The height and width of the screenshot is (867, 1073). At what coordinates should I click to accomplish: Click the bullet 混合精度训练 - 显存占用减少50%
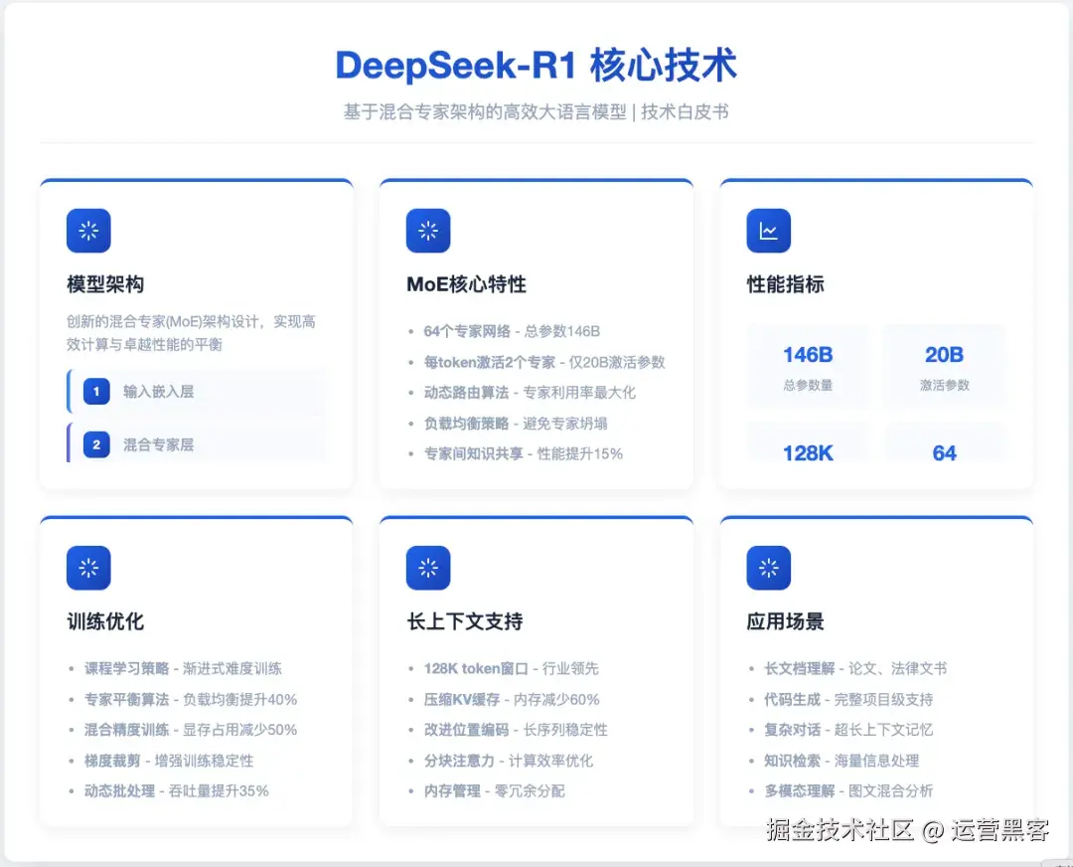tap(190, 730)
